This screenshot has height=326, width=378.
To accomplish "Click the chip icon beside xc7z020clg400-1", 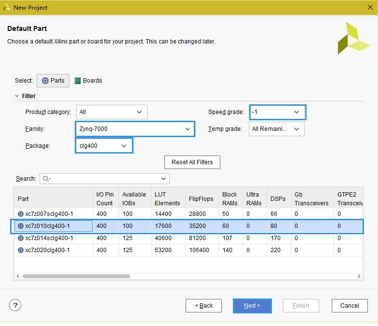I will (21, 250).
